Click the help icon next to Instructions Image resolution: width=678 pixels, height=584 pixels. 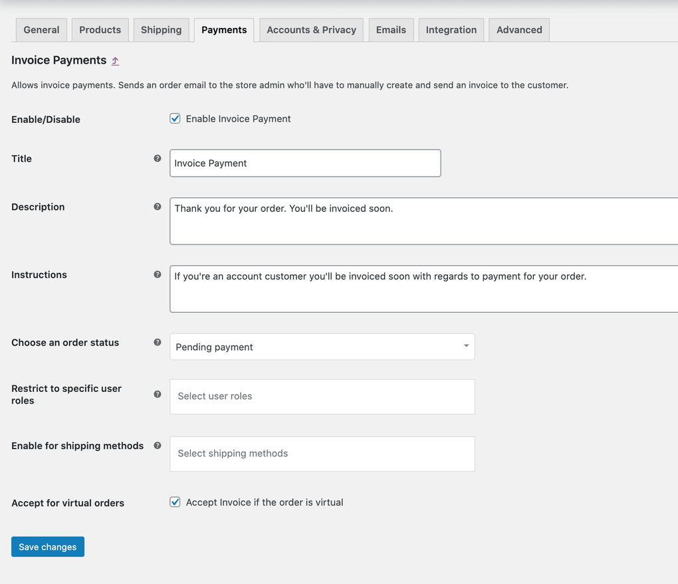[x=158, y=274]
